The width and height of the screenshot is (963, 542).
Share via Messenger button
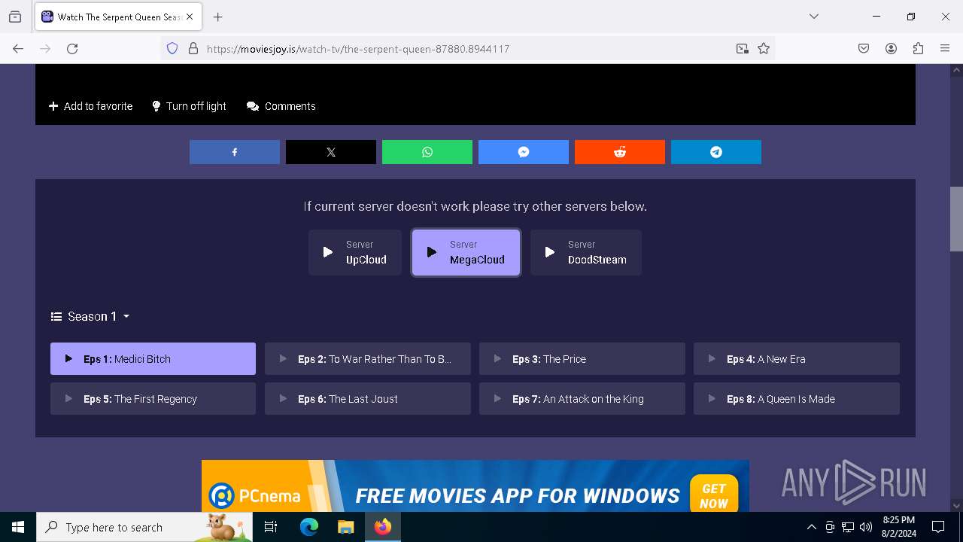pyautogui.click(x=524, y=152)
